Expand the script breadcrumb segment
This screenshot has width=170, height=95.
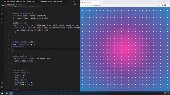pyautogui.click(x=28, y=7)
